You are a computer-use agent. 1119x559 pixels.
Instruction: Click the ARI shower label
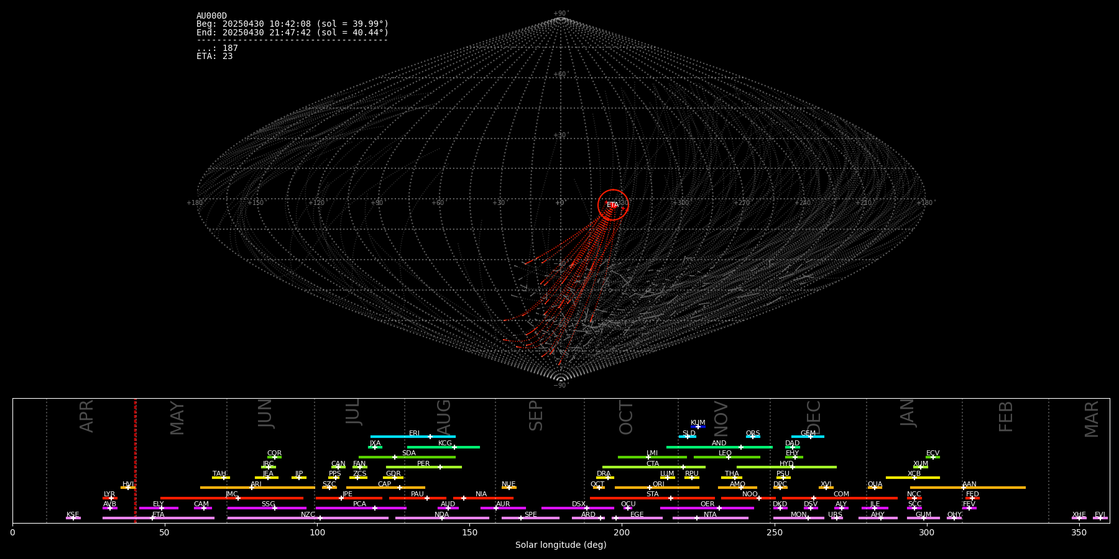coord(256,484)
